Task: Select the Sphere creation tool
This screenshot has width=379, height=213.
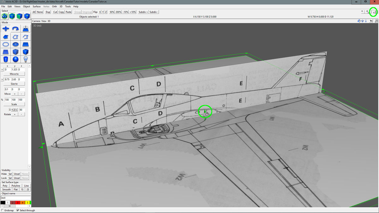Action: 16,59
